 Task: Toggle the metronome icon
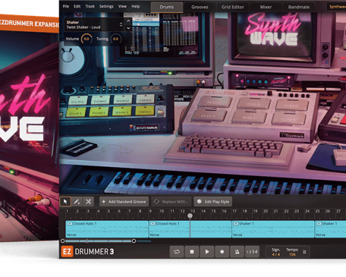pyautogui.click(x=237, y=251)
